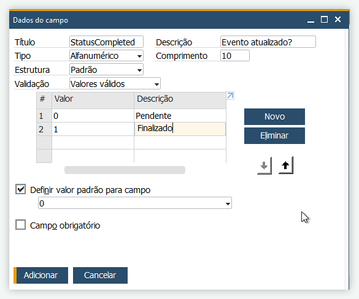Open the Estrutura dropdown showing Padrão
The image size is (359, 299).
[x=106, y=70]
